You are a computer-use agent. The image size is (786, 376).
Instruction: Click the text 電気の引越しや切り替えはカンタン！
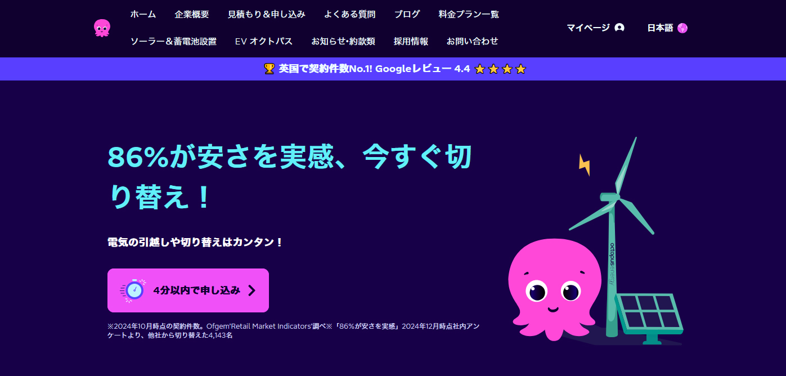pos(195,242)
